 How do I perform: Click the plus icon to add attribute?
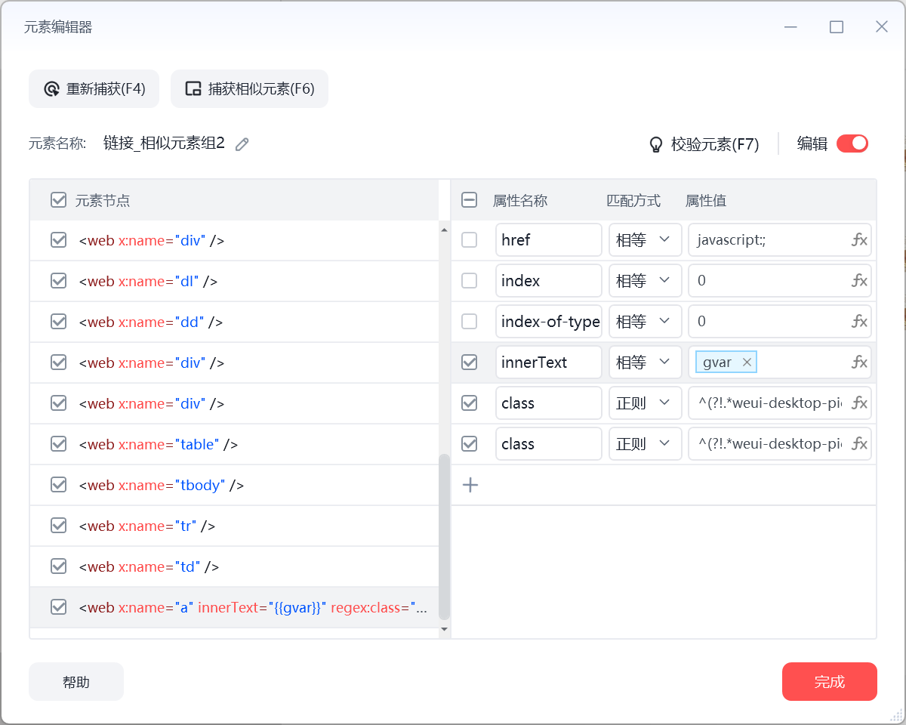470,485
